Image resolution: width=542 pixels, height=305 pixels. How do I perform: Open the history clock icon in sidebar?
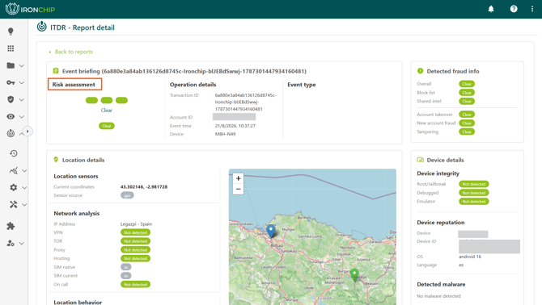pos(14,153)
